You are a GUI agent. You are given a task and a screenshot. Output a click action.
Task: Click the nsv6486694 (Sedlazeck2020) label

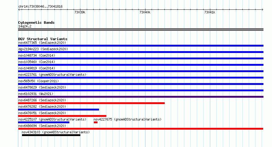coord(42,126)
